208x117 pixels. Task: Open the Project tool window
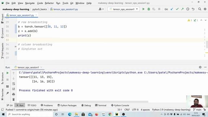tap(2, 19)
